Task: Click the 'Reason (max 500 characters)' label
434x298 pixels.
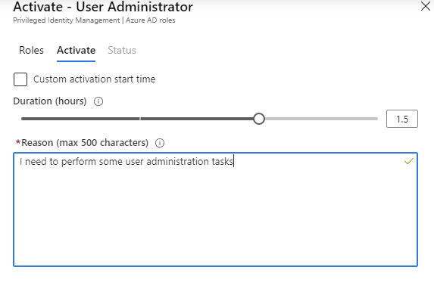Action: (85, 143)
